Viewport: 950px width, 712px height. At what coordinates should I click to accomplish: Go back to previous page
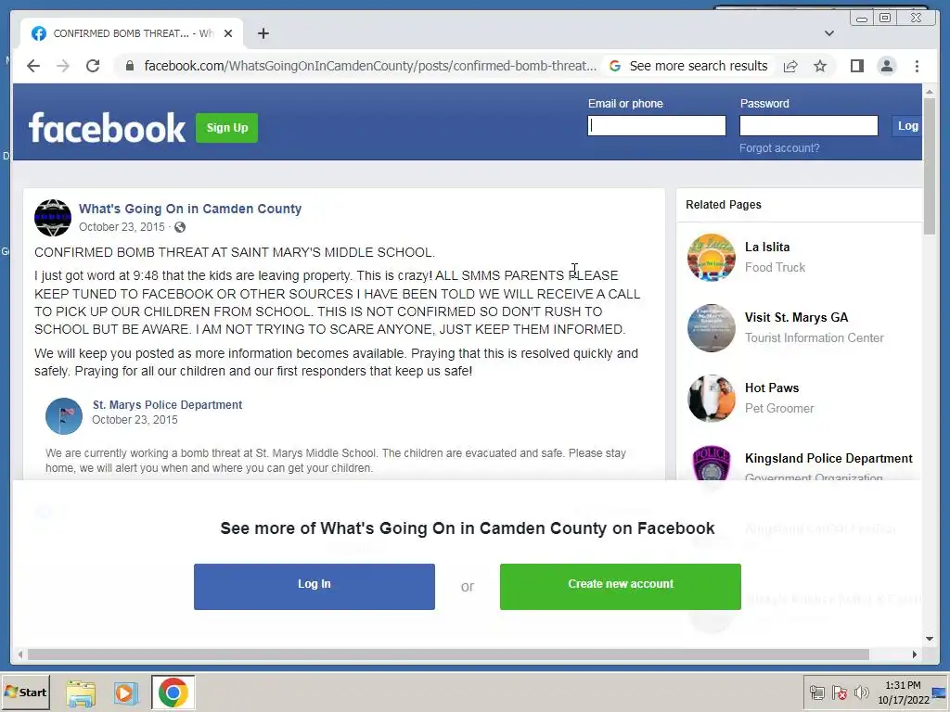click(33, 66)
